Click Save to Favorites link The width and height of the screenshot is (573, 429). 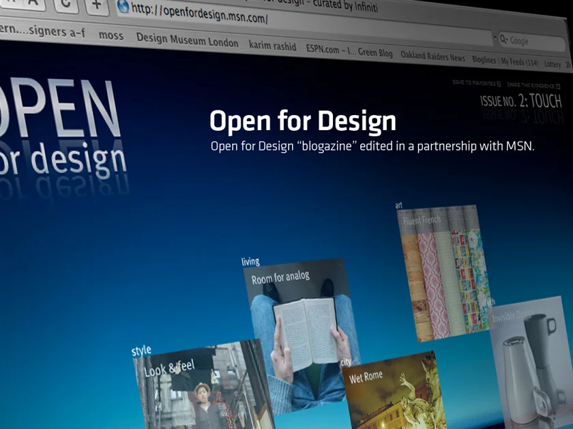(x=477, y=83)
